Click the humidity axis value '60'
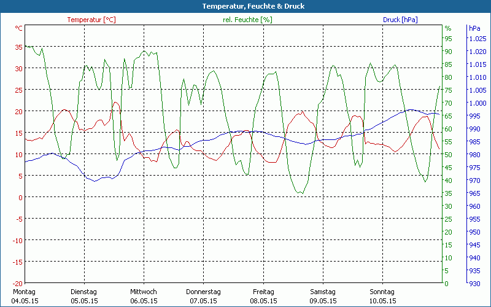 click(x=449, y=129)
